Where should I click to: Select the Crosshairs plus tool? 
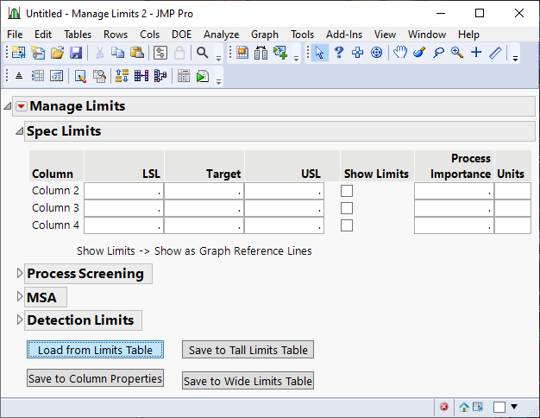point(476,54)
